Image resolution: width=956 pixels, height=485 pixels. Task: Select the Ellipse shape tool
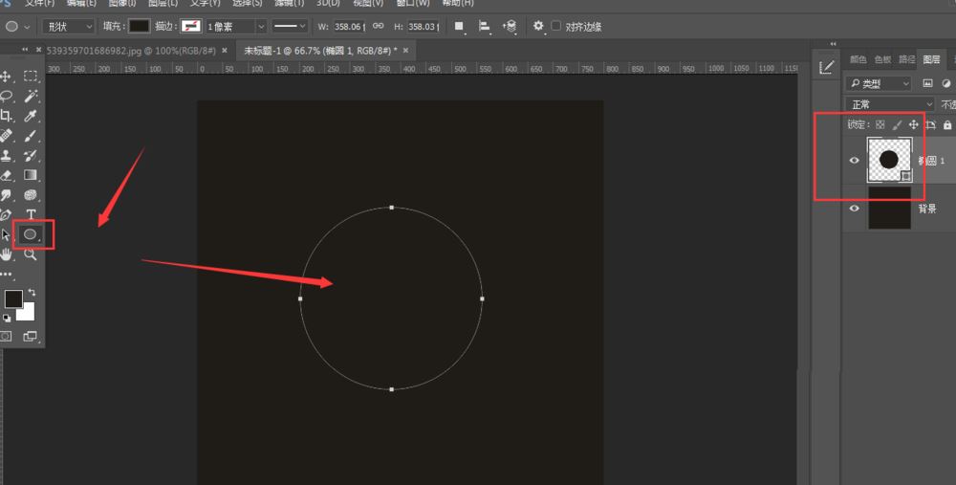(31, 234)
